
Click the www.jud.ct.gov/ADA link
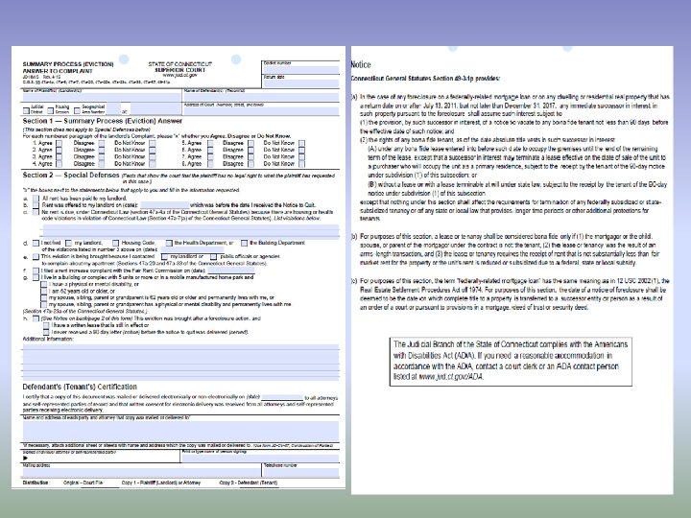pyautogui.click(x=451, y=377)
